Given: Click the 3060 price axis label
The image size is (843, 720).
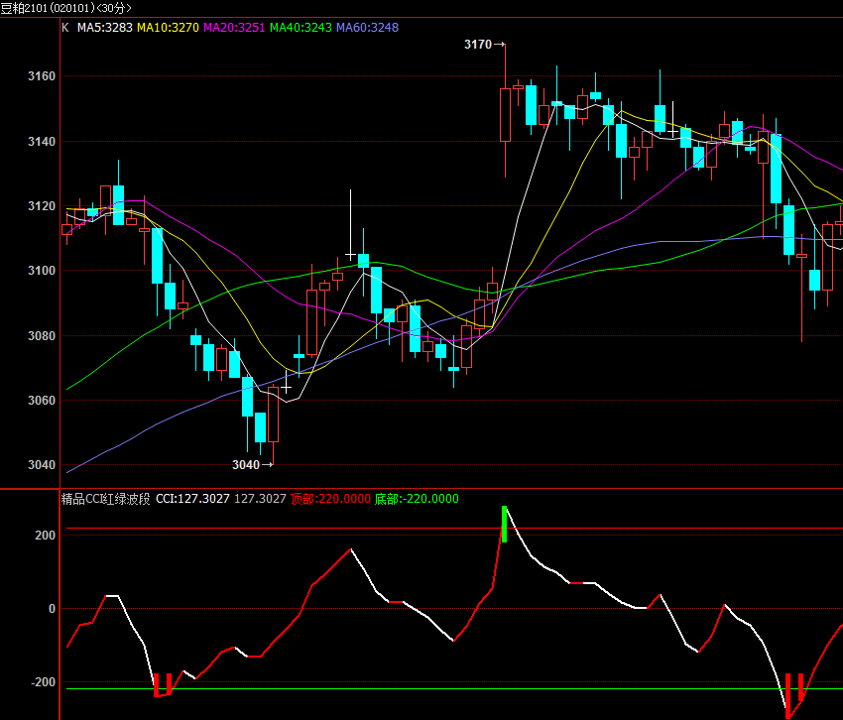Looking at the screenshot, I should (x=42, y=400).
